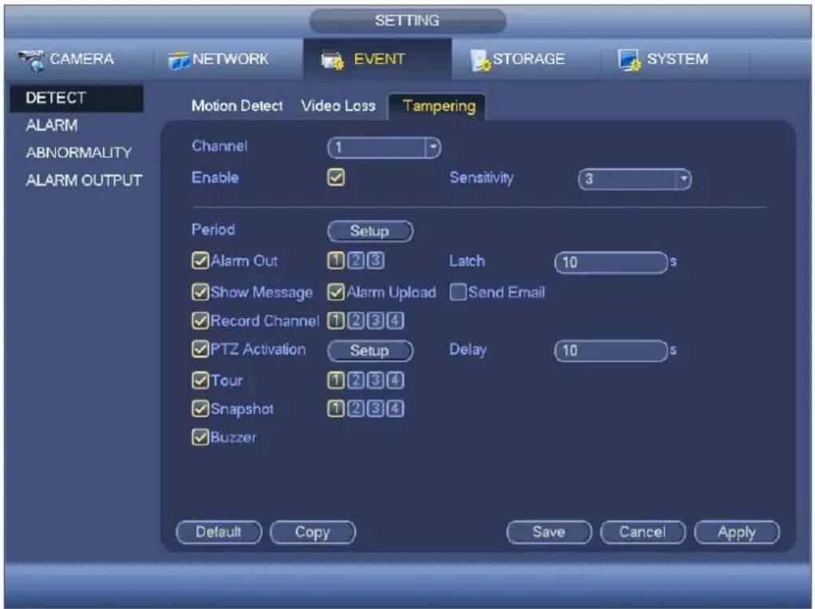
Task: Click the Apply button
Action: [737, 532]
